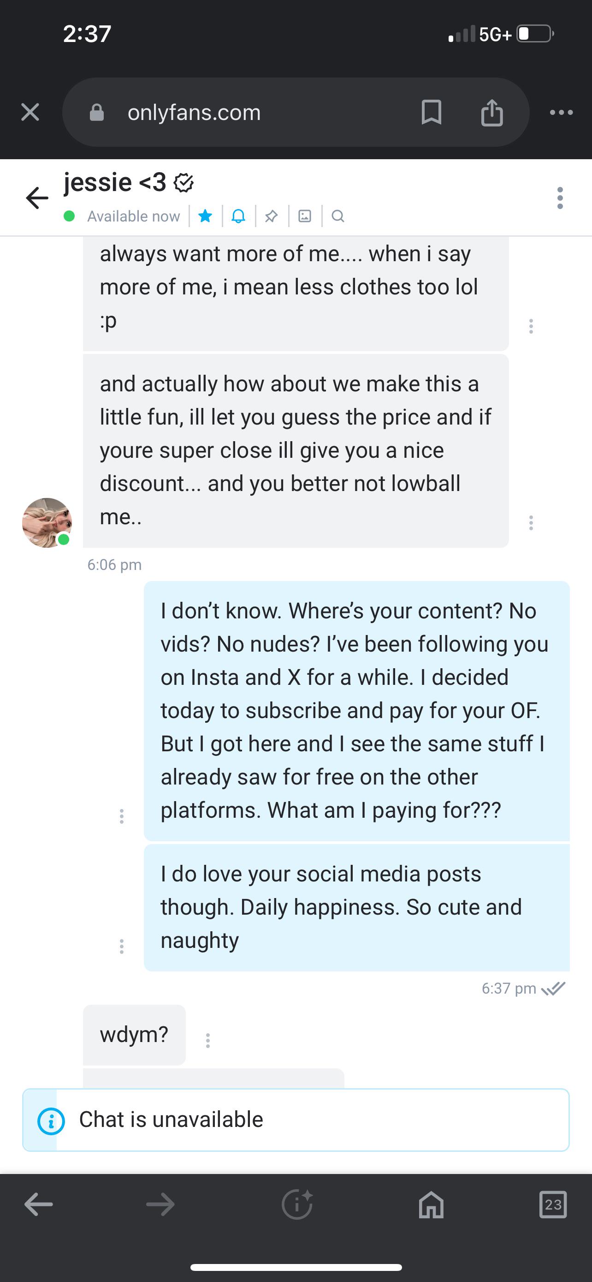
Task: Go back using the chat header arrow
Action: 37,198
